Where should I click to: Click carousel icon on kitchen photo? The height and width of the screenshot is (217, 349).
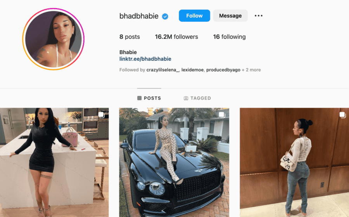(x=102, y=115)
